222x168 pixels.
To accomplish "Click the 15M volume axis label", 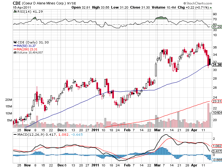I will (9, 106).
